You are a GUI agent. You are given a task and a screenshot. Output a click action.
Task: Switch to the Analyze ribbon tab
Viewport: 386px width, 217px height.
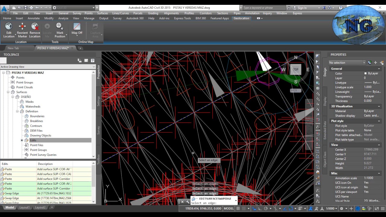click(63, 18)
